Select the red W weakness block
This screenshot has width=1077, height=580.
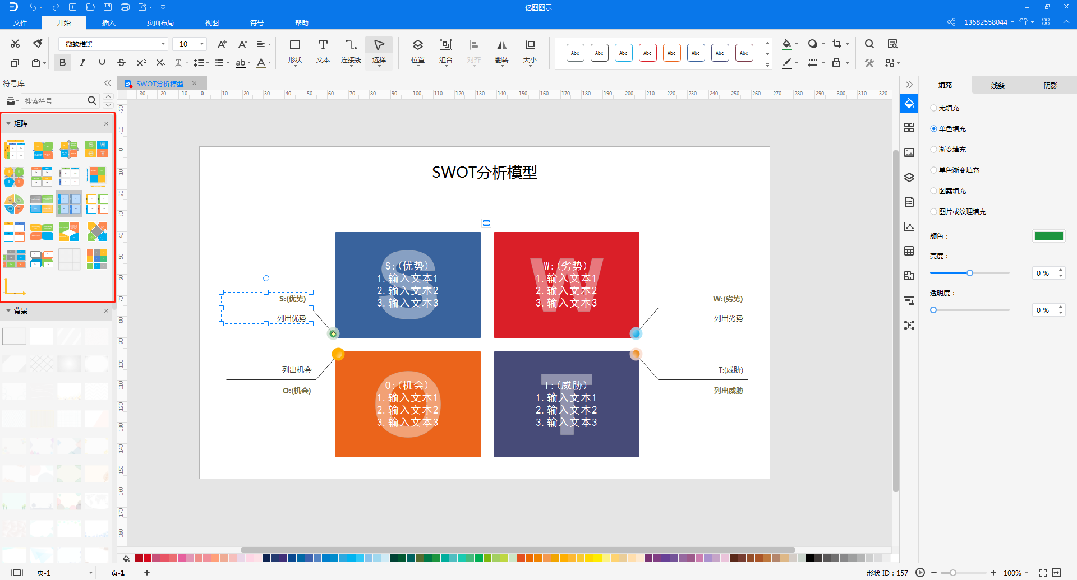[567, 285]
